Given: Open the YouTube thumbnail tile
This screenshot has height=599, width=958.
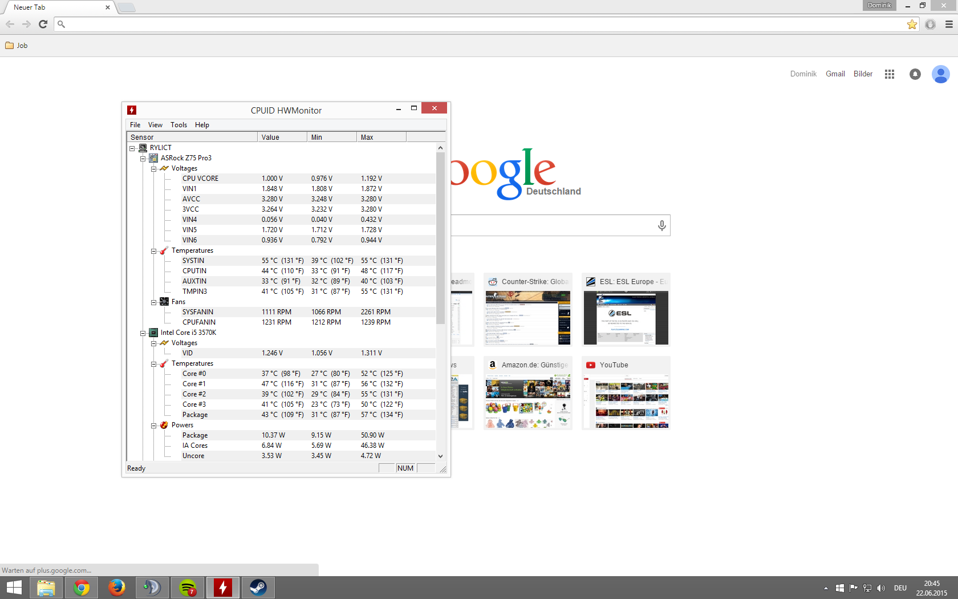Looking at the screenshot, I should 626,394.
